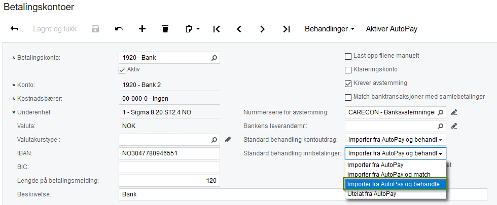The image size is (497, 205).
Task: Click search icon in Betalingskonto field
Action: (x=215, y=58)
